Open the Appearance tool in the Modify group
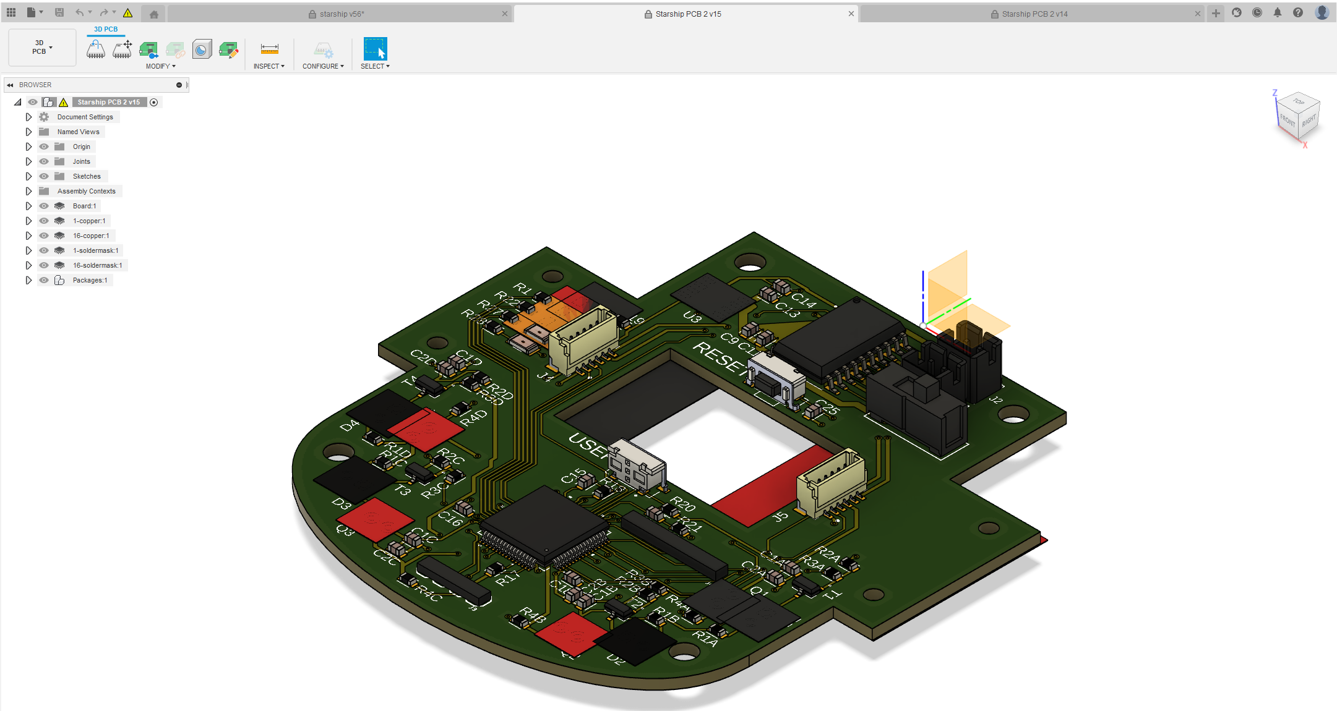The width and height of the screenshot is (1337, 711). point(202,49)
